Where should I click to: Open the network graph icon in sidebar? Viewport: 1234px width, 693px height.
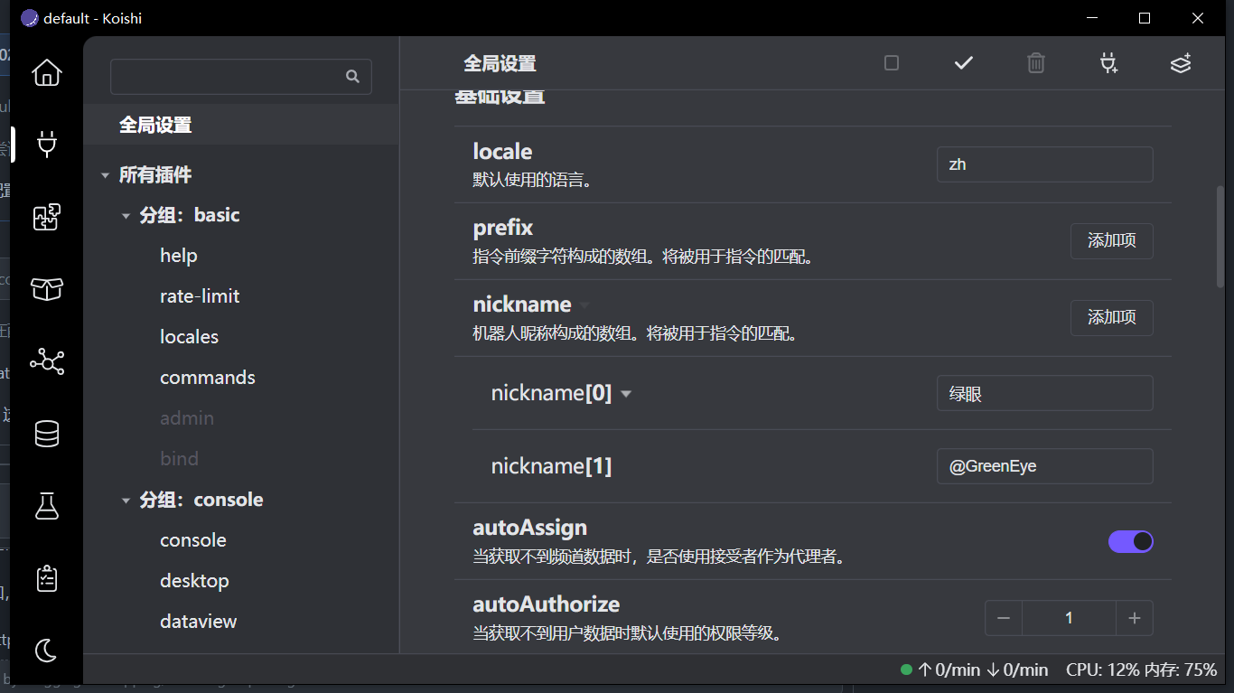tap(47, 361)
